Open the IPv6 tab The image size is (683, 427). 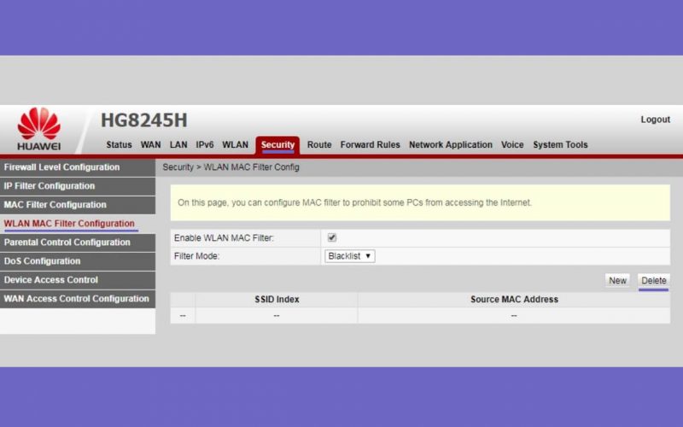click(x=205, y=144)
